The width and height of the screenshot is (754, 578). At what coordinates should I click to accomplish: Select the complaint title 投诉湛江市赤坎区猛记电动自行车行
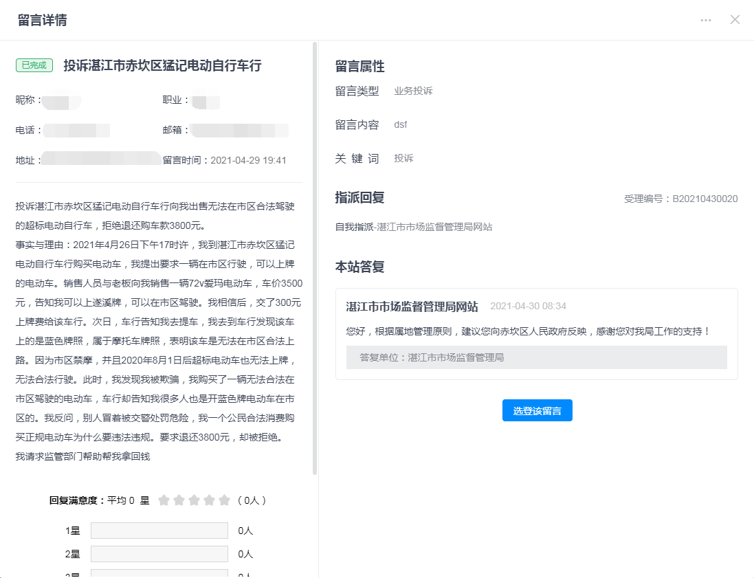click(162, 66)
